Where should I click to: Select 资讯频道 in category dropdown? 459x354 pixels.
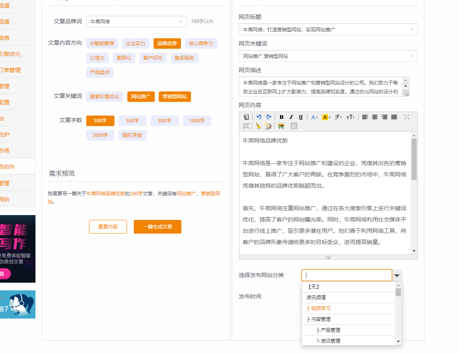point(348,298)
